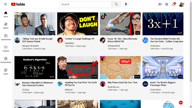Click Tech Vision channel name
The width and height of the screenshot is (192, 108).
pos(155,90)
